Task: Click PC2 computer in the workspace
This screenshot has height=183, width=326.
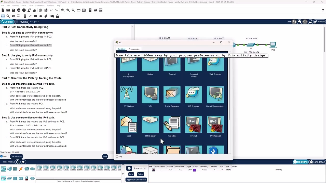Action: 273,45
